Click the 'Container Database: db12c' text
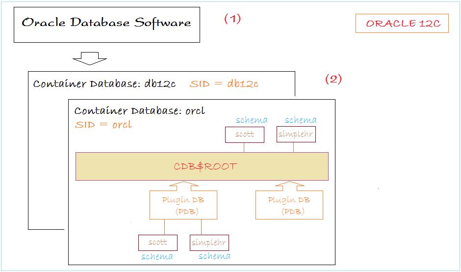This screenshot has width=461, height=272. [x=104, y=84]
